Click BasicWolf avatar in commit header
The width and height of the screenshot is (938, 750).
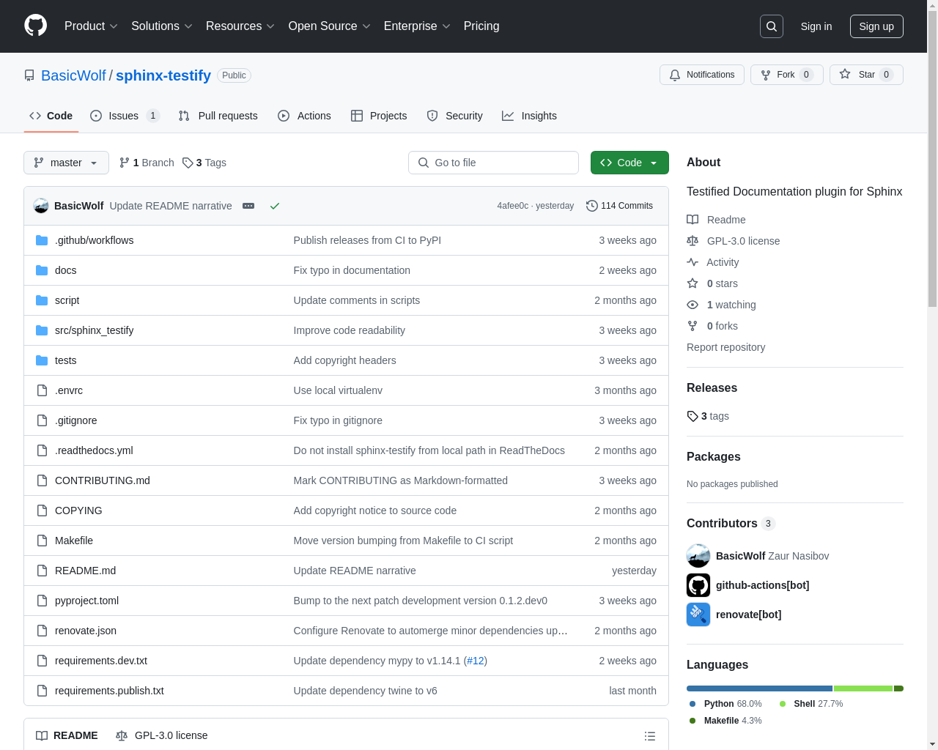tap(41, 206)
